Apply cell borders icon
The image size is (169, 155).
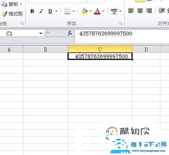(x=67, y=11)
